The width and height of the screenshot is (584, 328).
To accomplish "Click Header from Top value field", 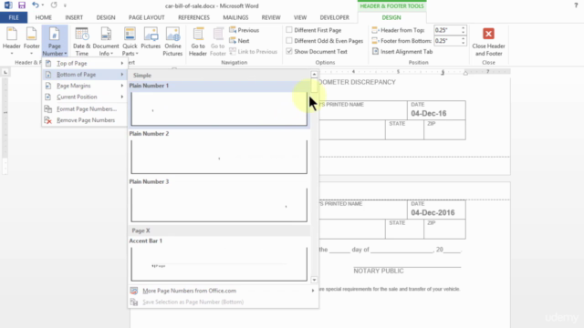I will tap(447, 30).
